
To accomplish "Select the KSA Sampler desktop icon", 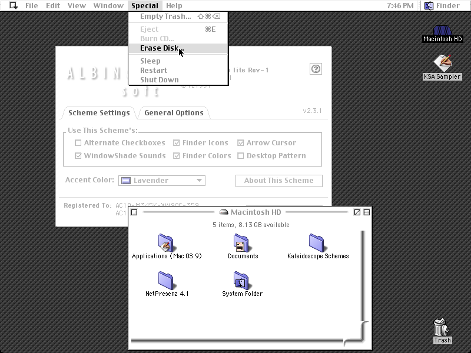I will click(442, 63).
